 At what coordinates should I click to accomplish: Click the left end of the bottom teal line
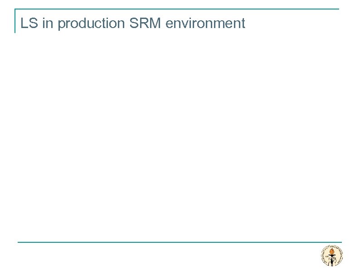19,242
